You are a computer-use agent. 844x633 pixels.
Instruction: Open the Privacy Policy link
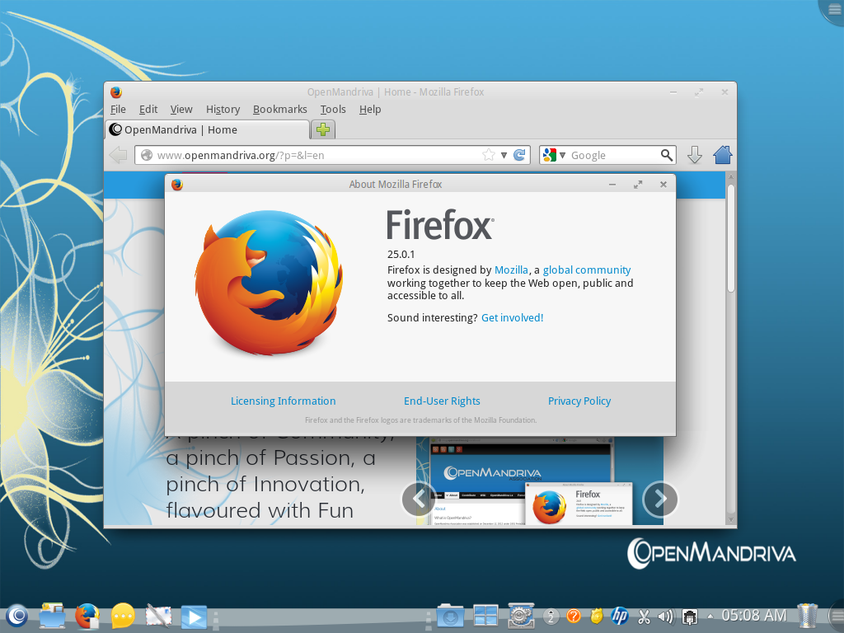coord(579,401)
